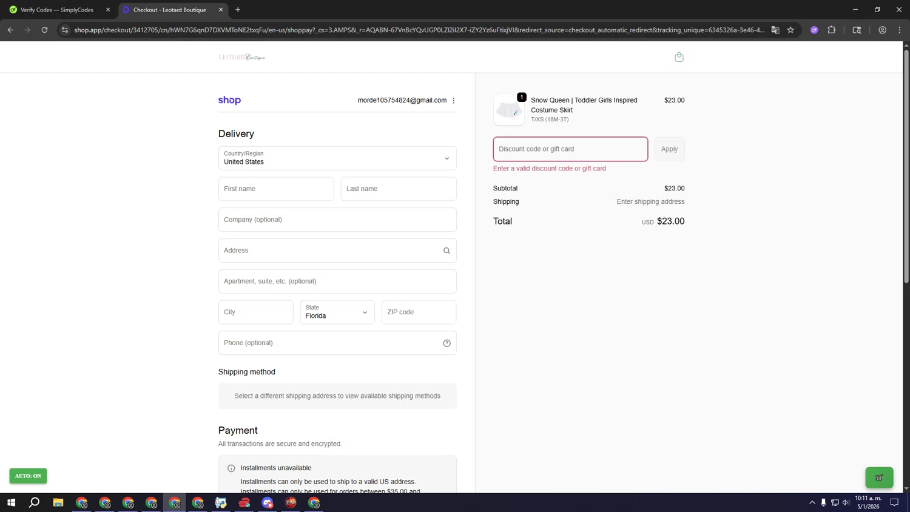Click the volume icon in system tray
Viewport: 910px width, 512px height.
pyautogui.click(x=846, y=502)
